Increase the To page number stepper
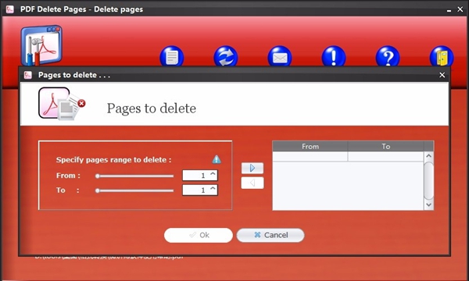469x281 pixels. tap(213, 188)
